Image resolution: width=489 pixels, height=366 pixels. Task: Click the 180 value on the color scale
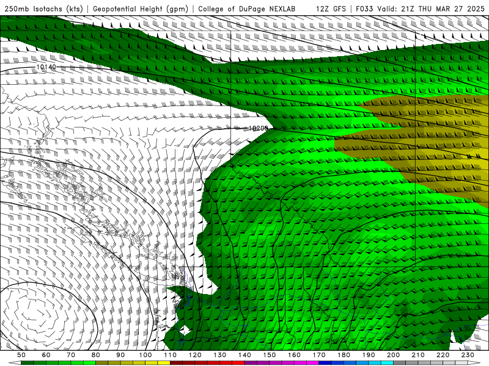pyautogui.click(x=344, y=355)
